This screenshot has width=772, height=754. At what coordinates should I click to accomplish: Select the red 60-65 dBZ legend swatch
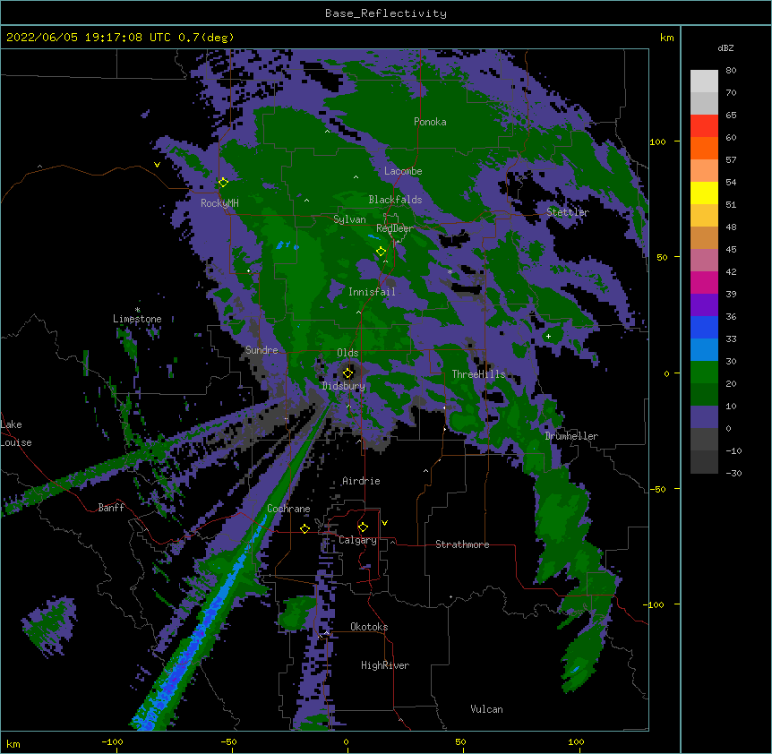(x=704, y=126)
